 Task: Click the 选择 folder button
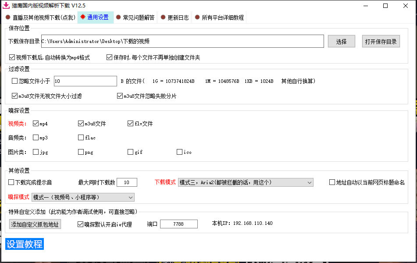341,42
